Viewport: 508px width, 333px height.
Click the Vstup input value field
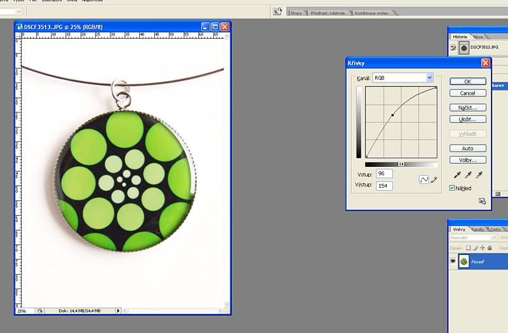(x=384, y=174)
